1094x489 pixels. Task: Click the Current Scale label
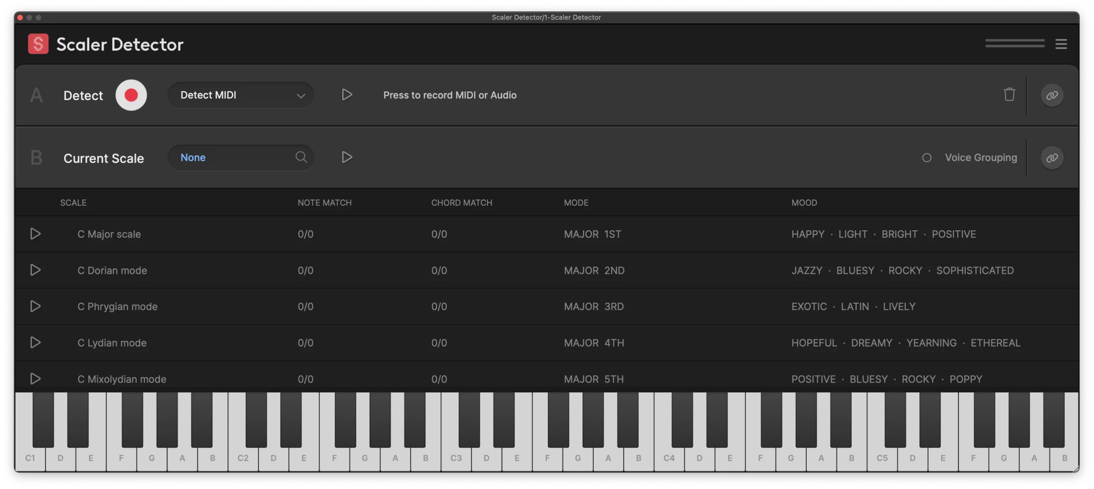pyautogui.click(x=103, y=157)
